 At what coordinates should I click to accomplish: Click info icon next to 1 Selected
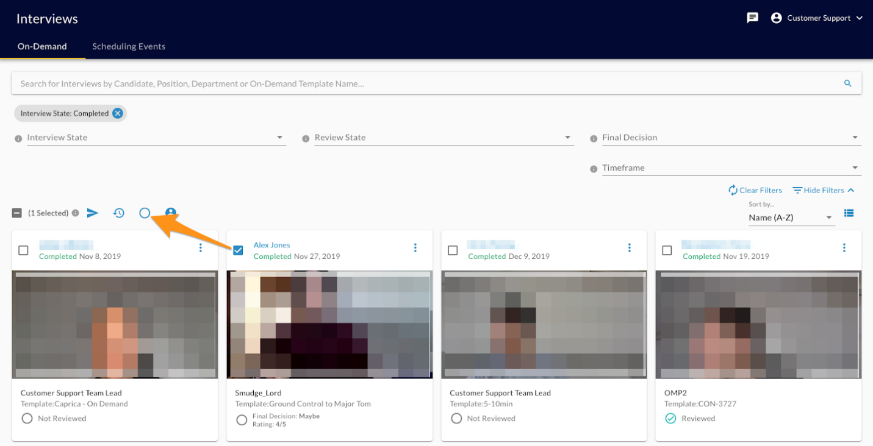pyautogui.click(x=75, y=213)
